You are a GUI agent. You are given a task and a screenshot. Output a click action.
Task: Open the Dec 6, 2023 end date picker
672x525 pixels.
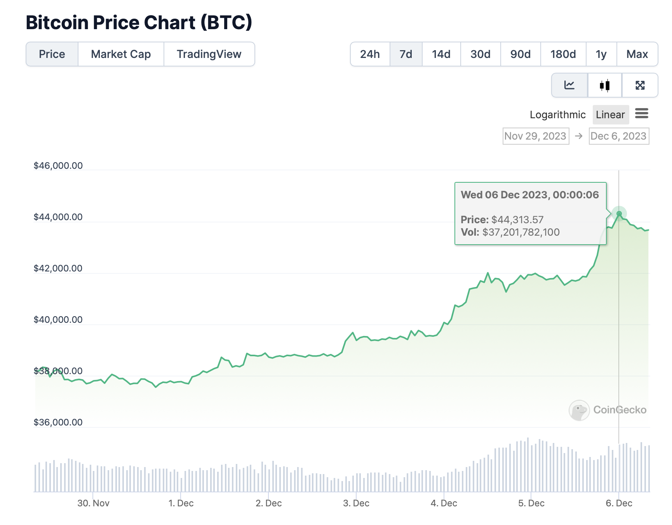pyautogui.click(x=619, y=136)
